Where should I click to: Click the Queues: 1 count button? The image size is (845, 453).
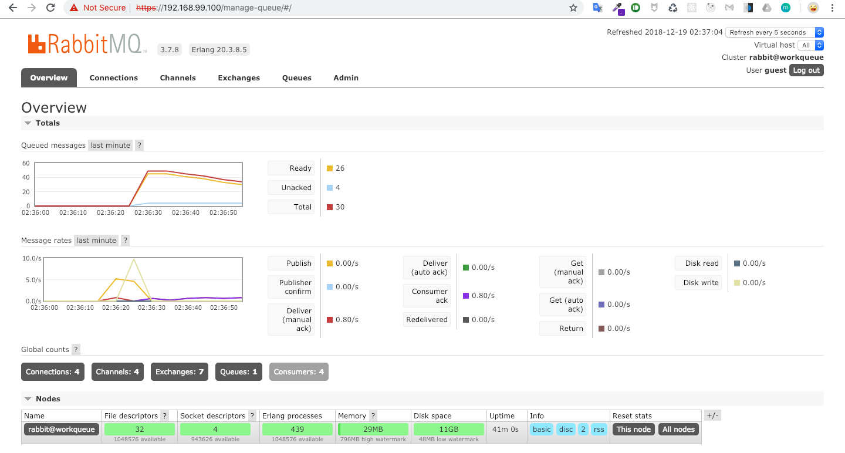pos(239,371)
